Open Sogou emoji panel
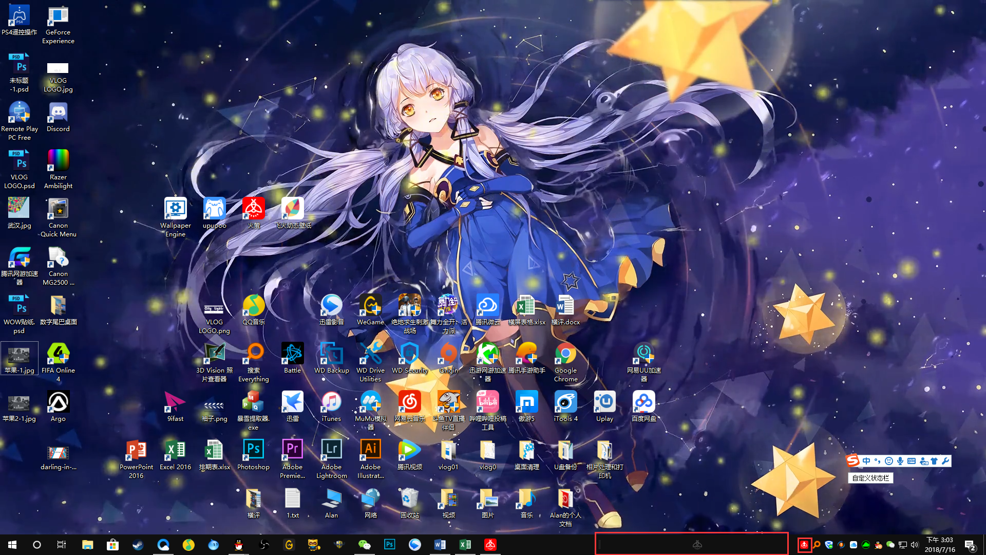The height and width of the screenshot is (555, 986). click(889, 461)
